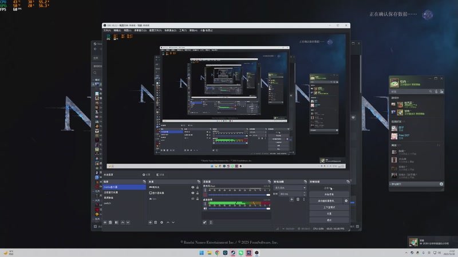The width and height of the screenshot is (458, 257).
Task: Add a new source with the plus icon
Action: click(x=150, y=222)
